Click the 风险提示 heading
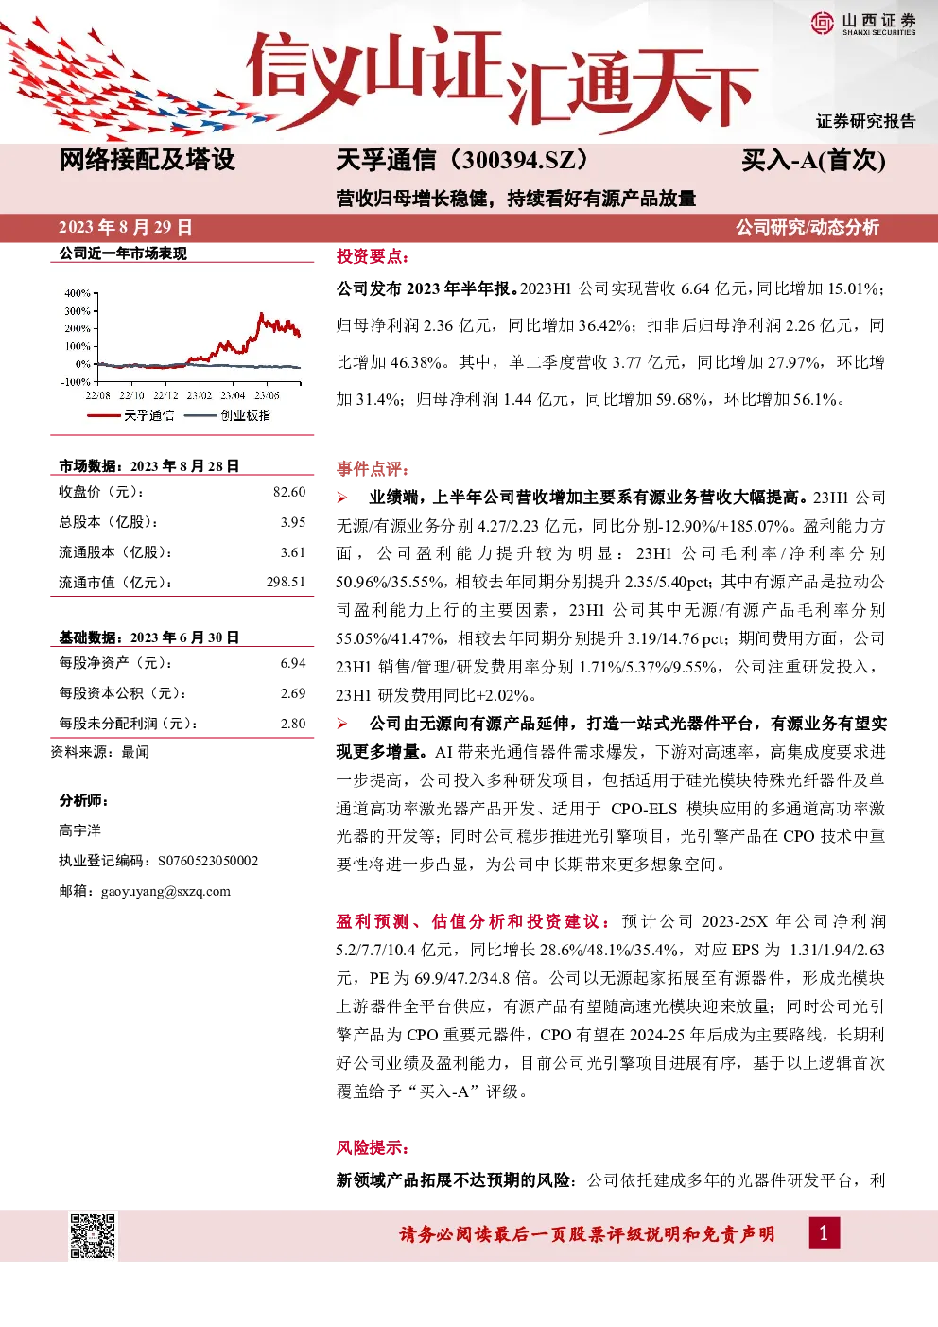This screenshot has height=1327, width=938. pos(373,1148)
